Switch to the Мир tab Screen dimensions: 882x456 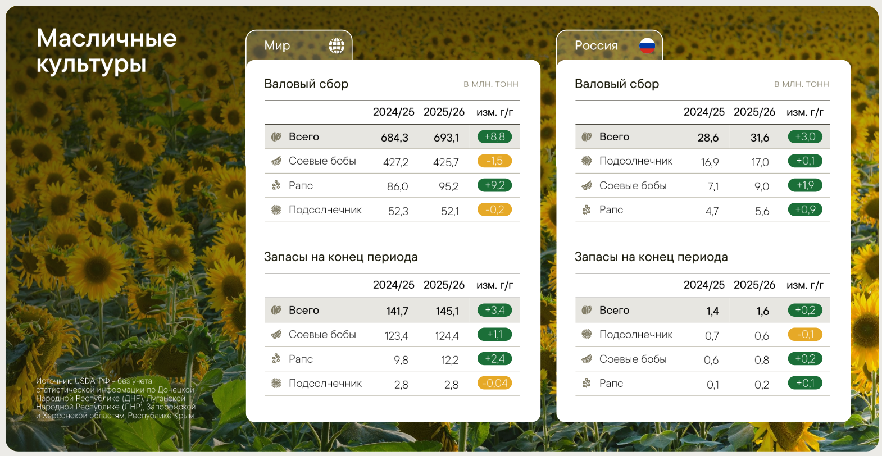point(278,46)
